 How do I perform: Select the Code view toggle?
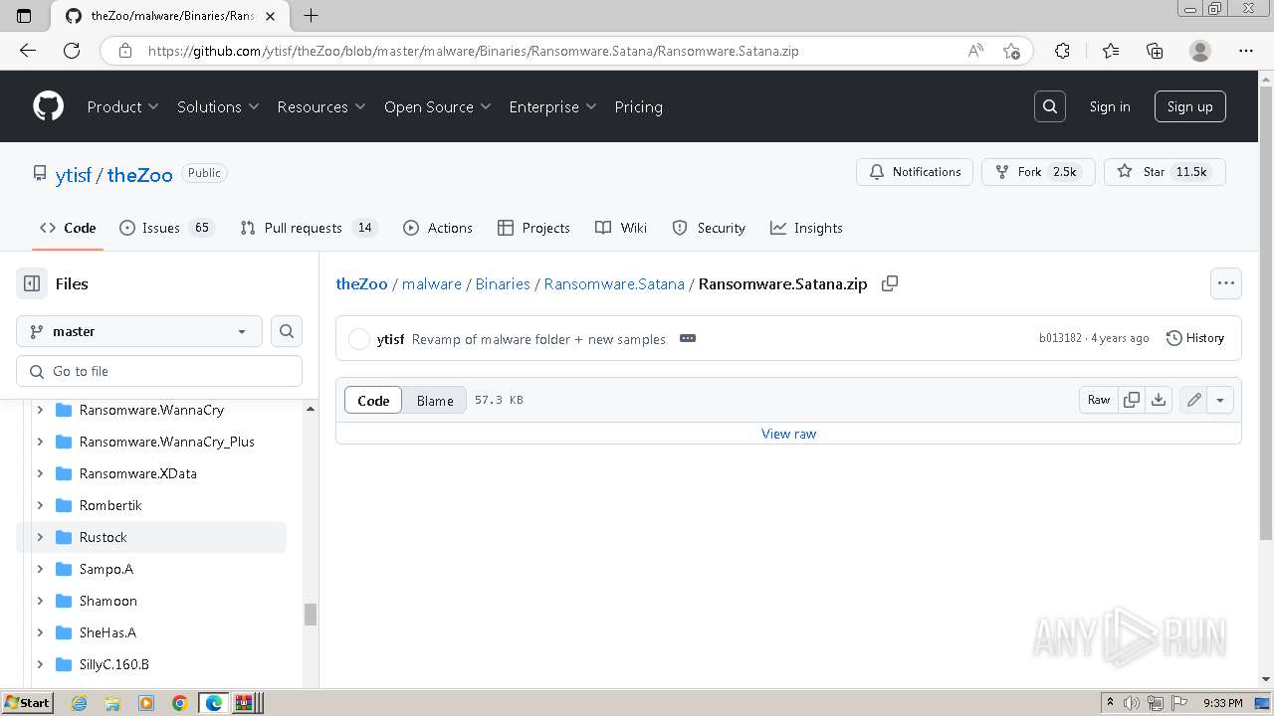[373, 400]
